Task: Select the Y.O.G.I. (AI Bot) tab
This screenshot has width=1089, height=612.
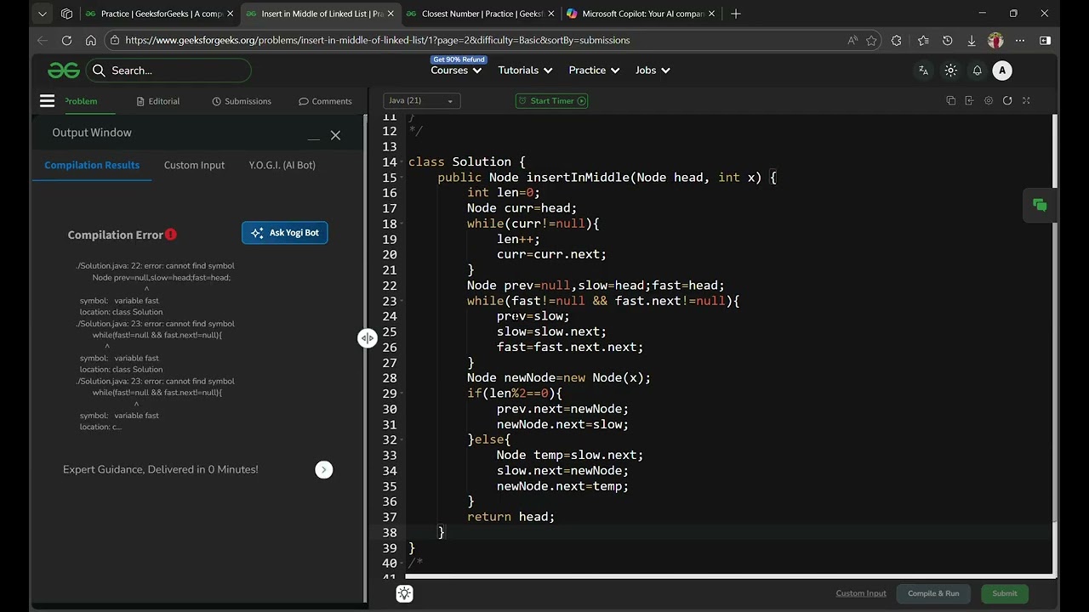Action: pos(282,165)
